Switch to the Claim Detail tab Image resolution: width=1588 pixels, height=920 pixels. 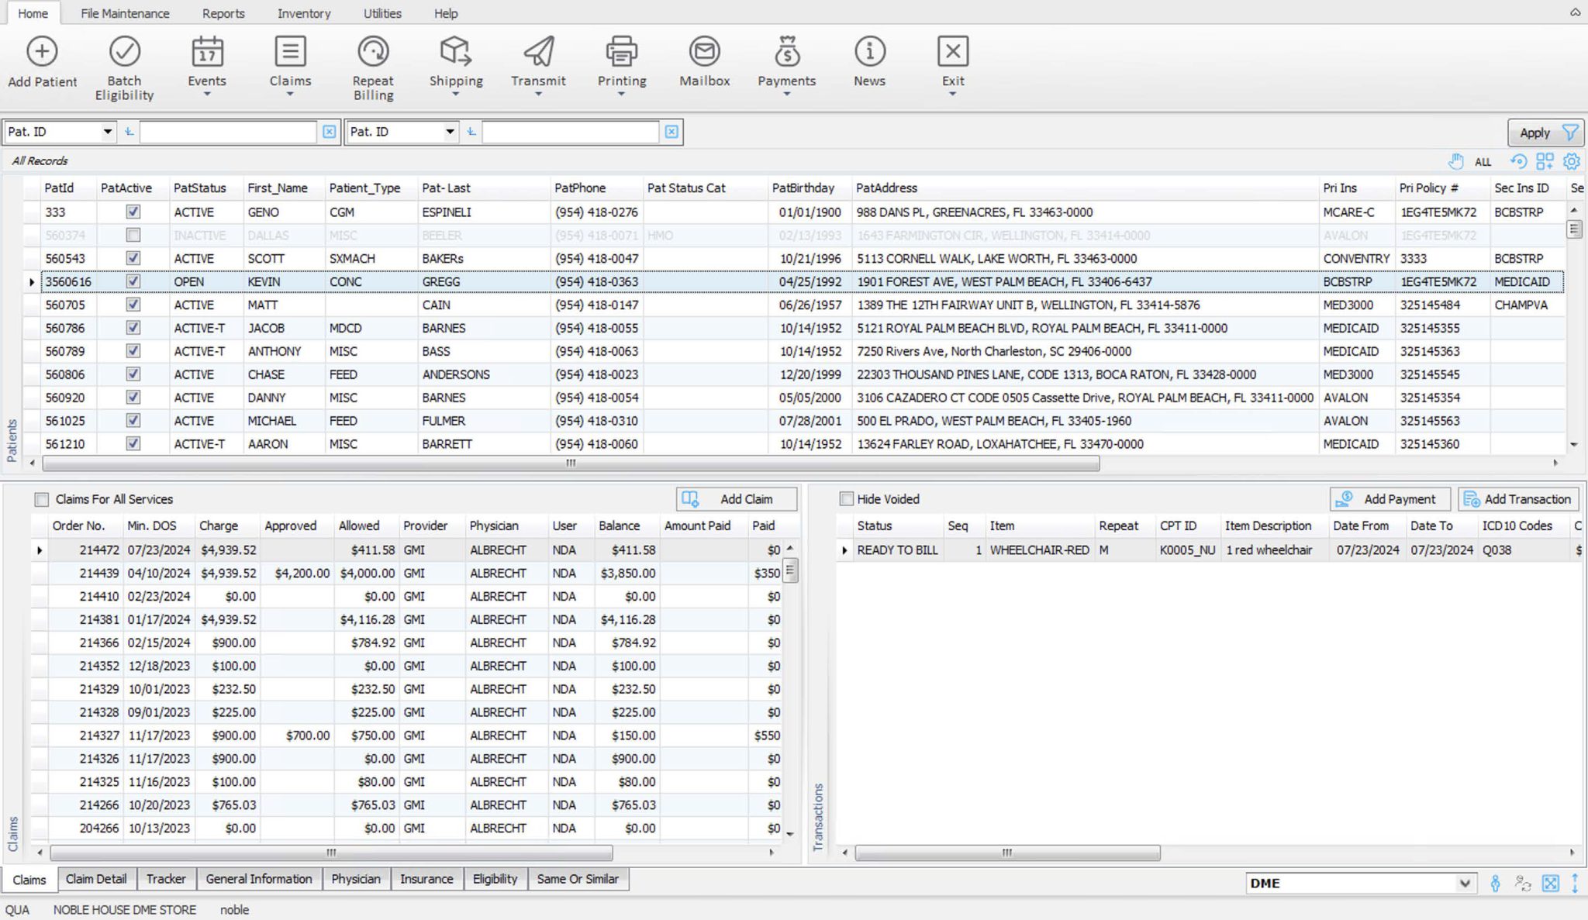(95, 879)
